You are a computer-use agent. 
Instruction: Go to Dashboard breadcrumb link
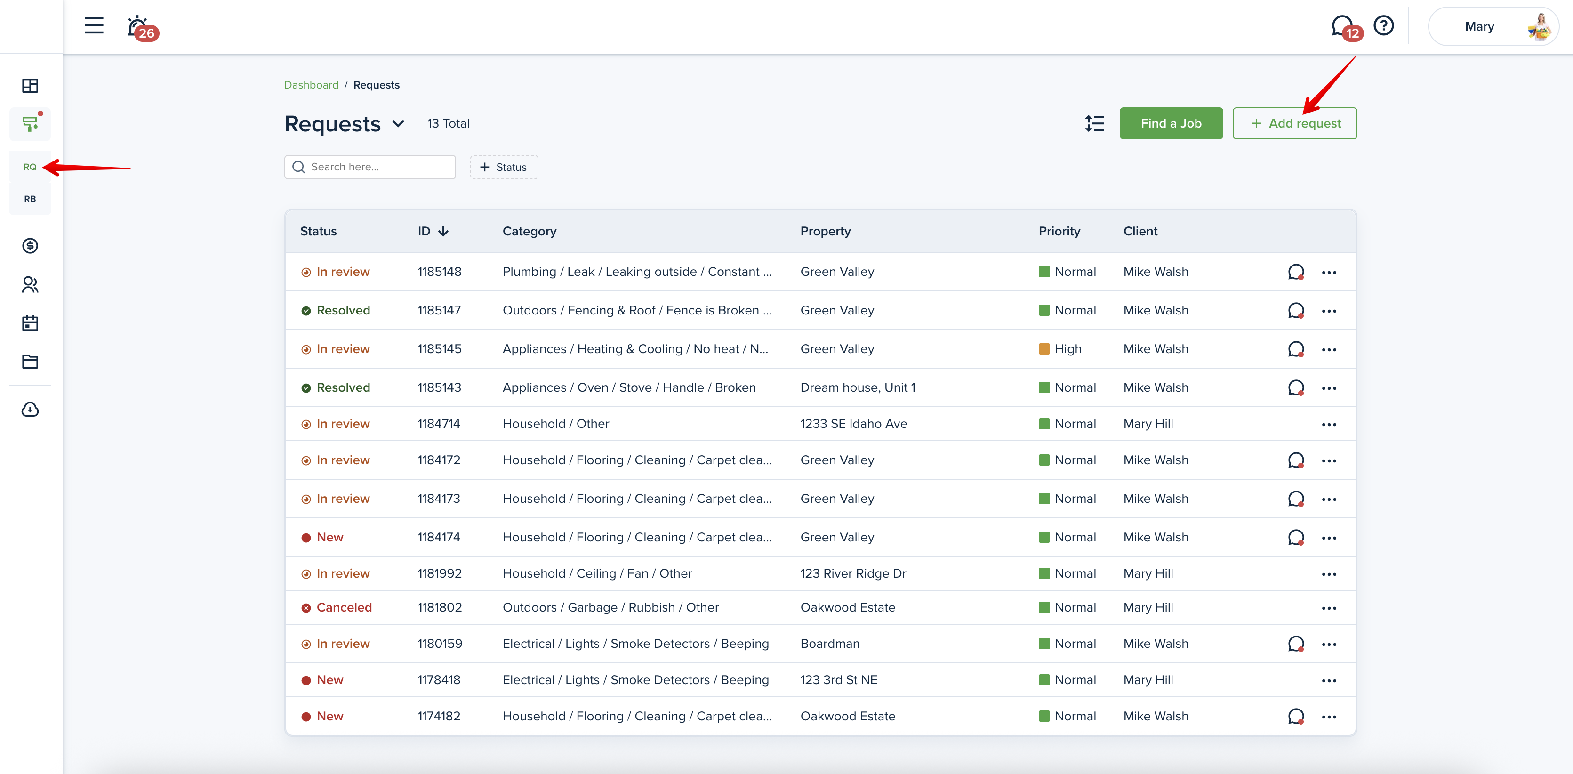(x=311, y=85)
